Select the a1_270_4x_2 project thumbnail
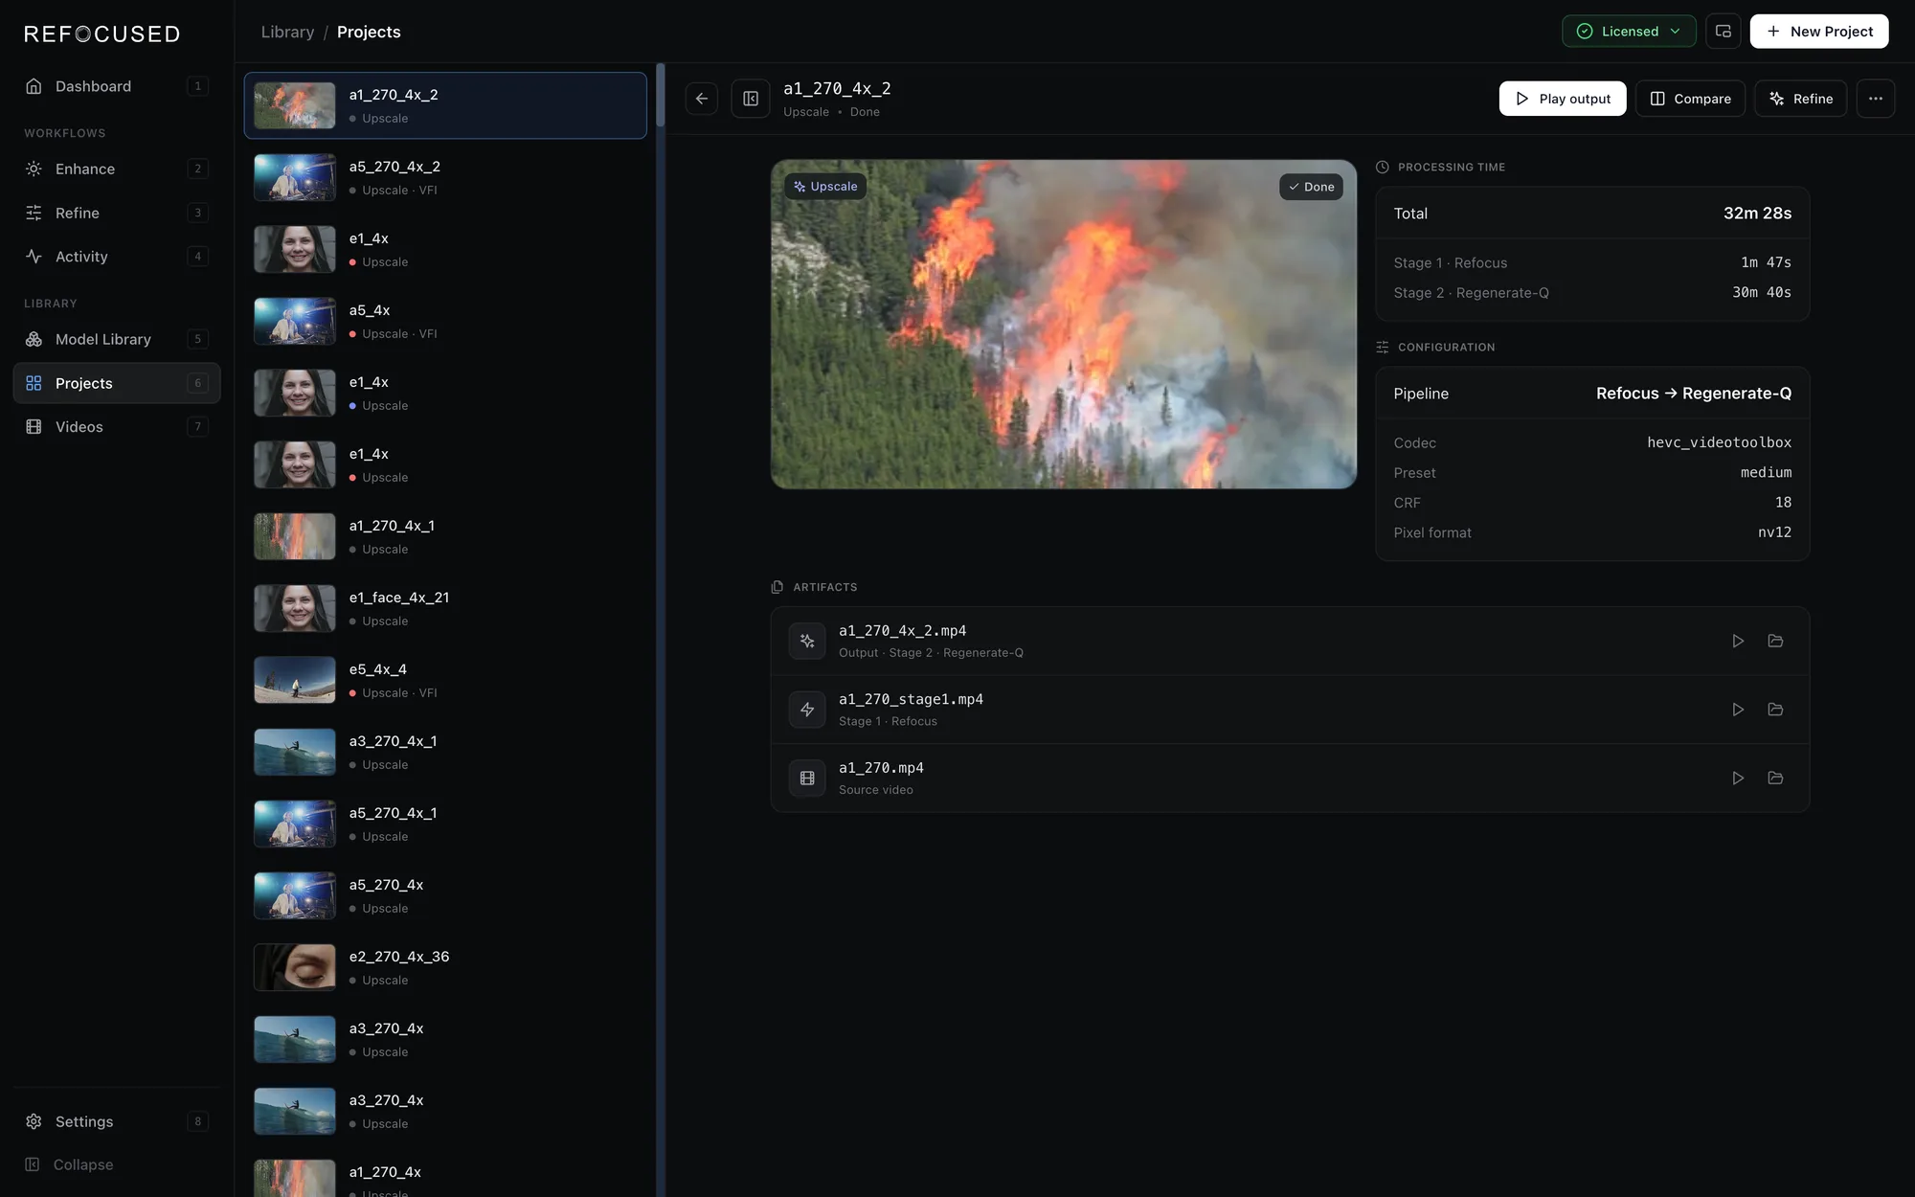The height and width of the screenshot is (1197, 1915). pyautogui.click(x=294, y=105)
